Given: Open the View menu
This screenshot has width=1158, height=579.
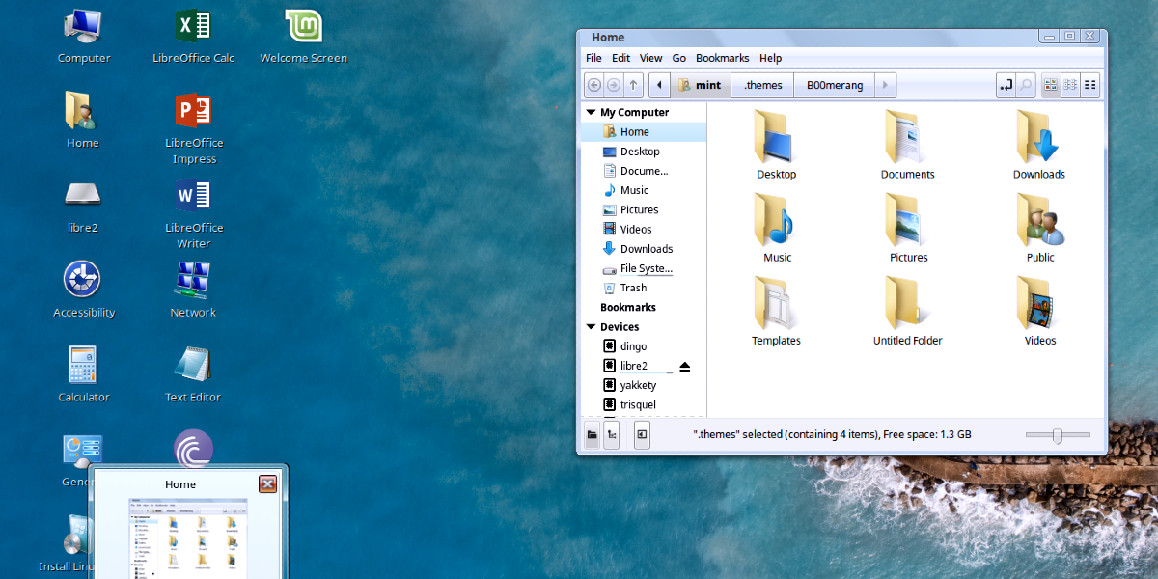Looking at the screenshot, I should pyautogui.click(x=650, y=58).
